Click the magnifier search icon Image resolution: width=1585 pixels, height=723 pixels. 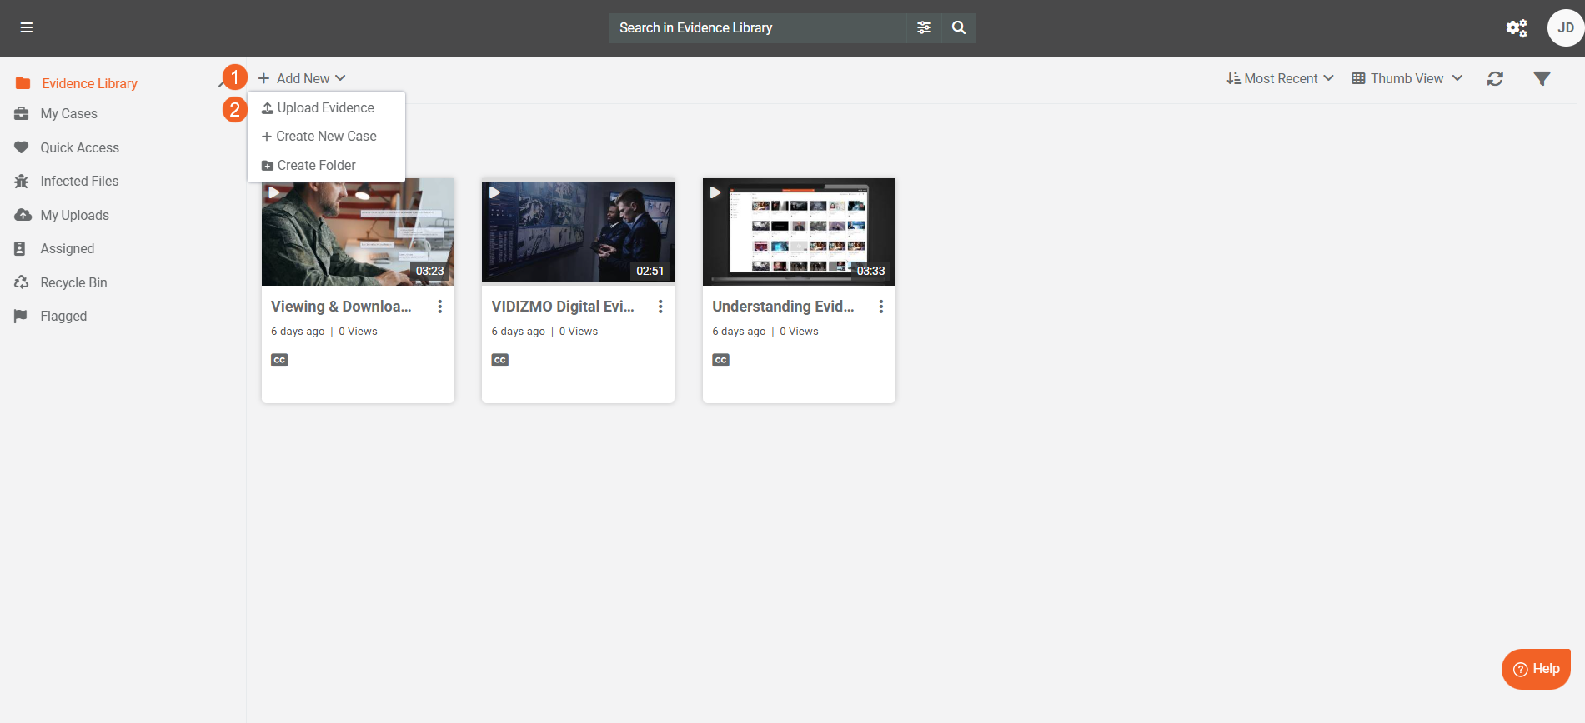pyautogui.click(x=959, y=27)
